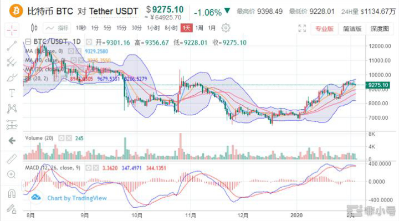Click the 11月 time axis label

(191, 215)
